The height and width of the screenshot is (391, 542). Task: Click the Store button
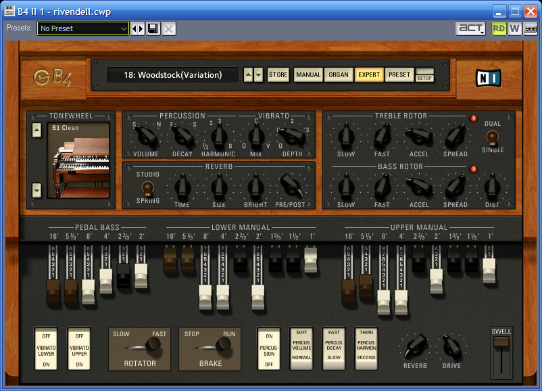(x=278, y=74)
